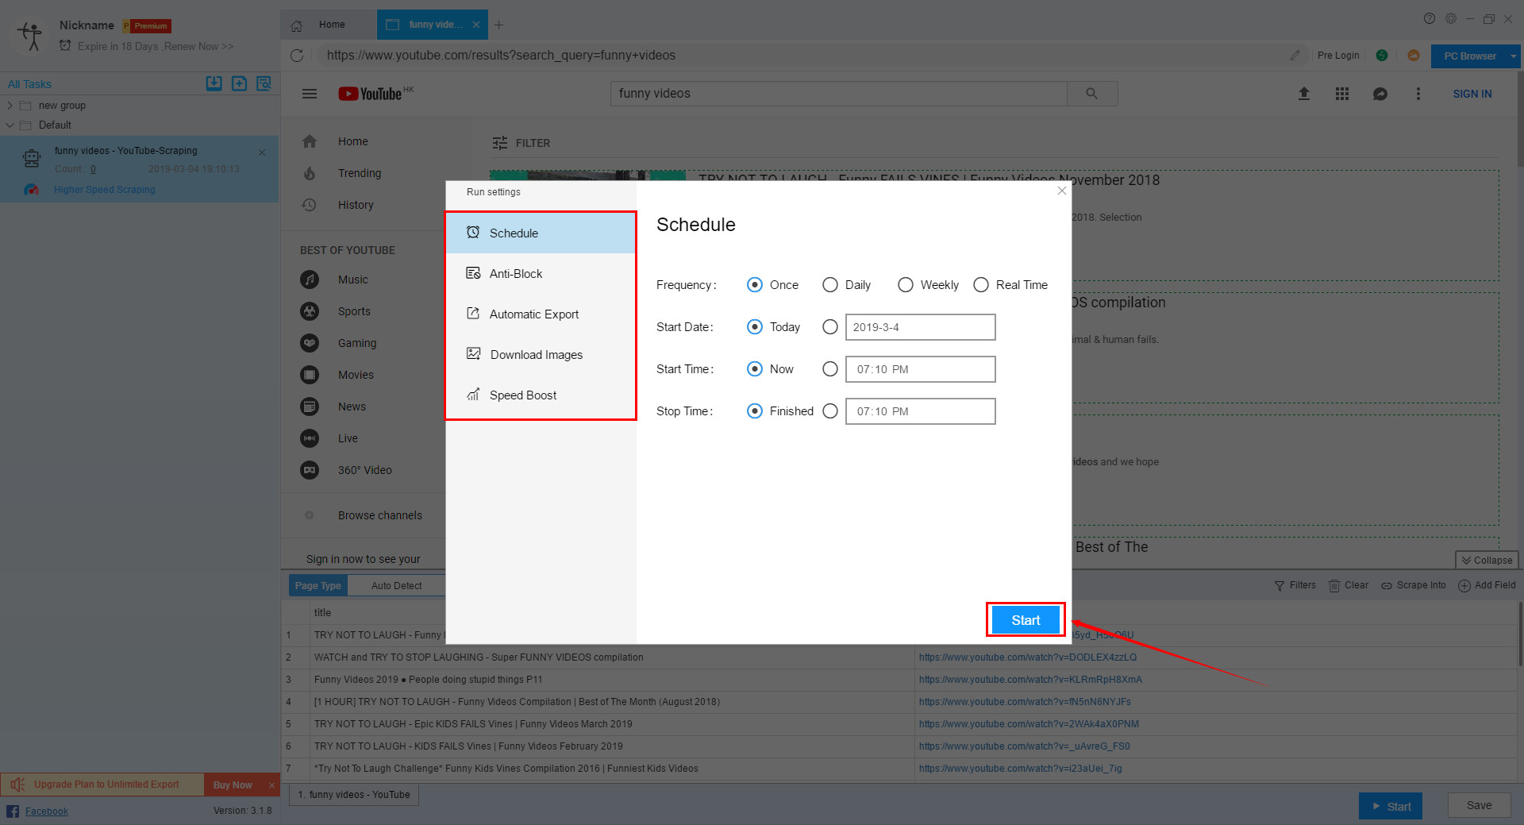The image size is (1524, 825).
Task: Open the PC Browser dropdown
Action: pyautogui.click(x=1514, y=56)
